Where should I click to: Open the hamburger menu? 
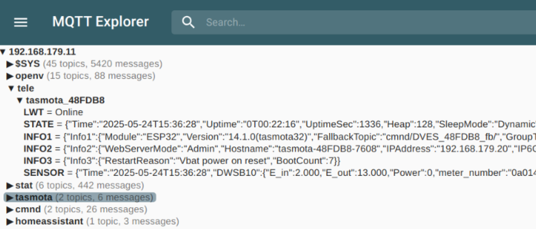pyautogui.click(x=21, y=22)
